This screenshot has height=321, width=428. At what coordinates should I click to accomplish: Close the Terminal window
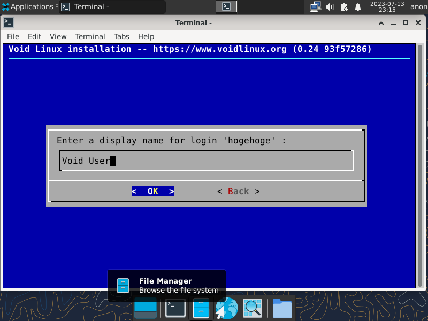pyautogui.click(x=418, y=23)
